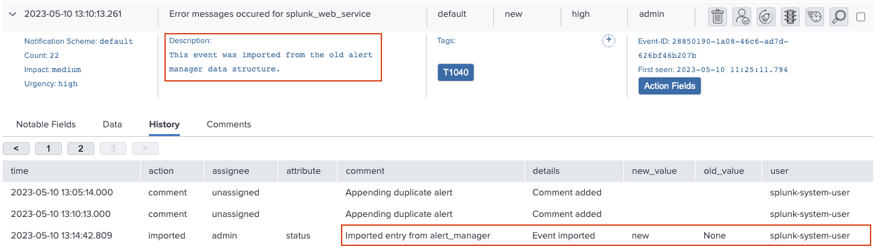Click the 'None' old_value cell
880x250 pixels.
click(714, 236)
